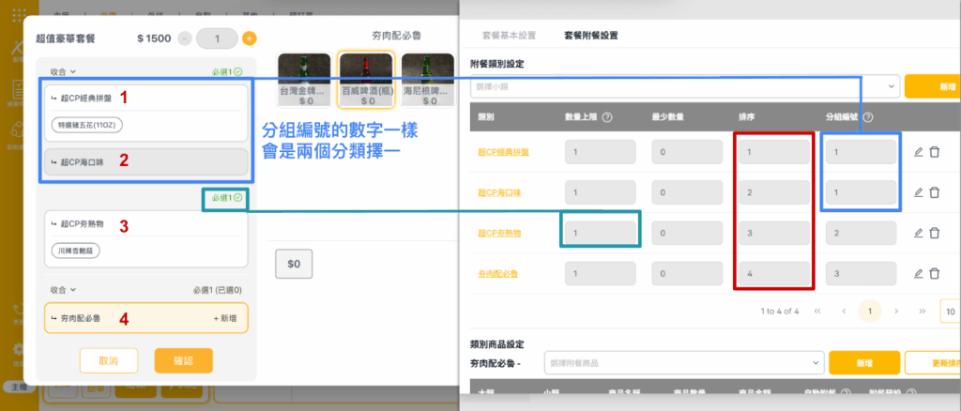Click 取消 to cancel the combo
Screen dimensions: 961x411
[109, 360]
